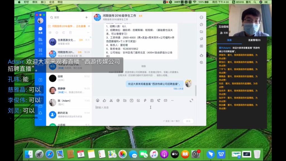This screenshot has width=286, height=161.
Task: Select the scissors screenshot tool
Action: pos(111,101)
